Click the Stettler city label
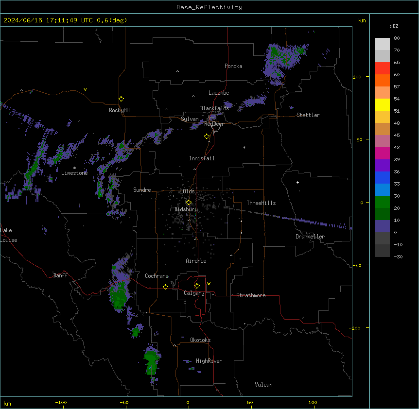Image resolution: width=419 pixels, height=409 pixels. tap(308, 115)
